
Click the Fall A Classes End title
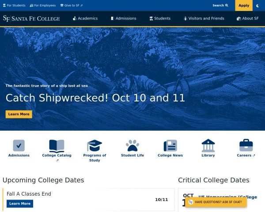pos(29,194)
